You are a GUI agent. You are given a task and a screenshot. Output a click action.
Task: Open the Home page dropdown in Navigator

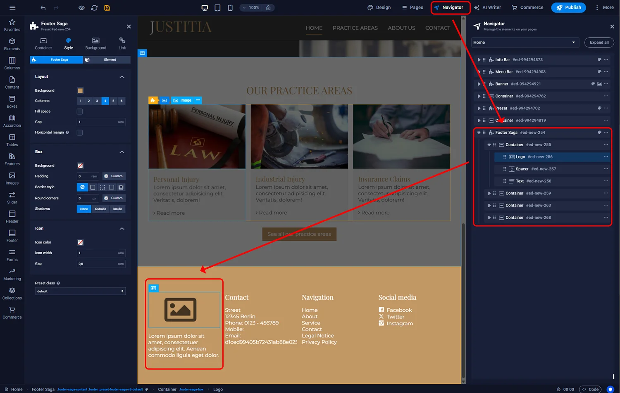point(525,42)
